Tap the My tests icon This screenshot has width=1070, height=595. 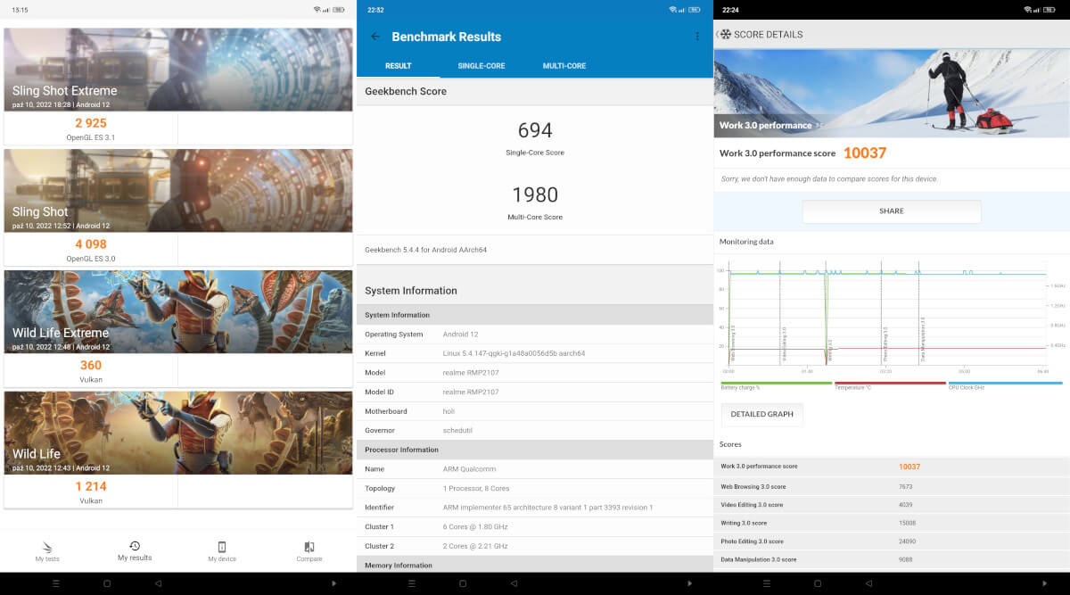pos(47,547)
